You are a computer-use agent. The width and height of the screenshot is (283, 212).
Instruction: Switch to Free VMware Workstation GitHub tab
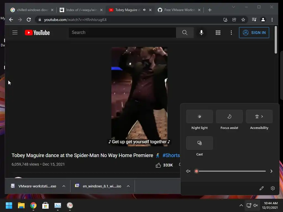coord(179,10)
